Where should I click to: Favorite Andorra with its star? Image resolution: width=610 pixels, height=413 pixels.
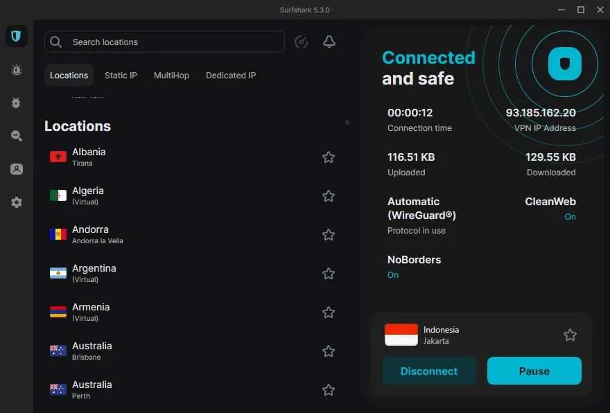329,235
